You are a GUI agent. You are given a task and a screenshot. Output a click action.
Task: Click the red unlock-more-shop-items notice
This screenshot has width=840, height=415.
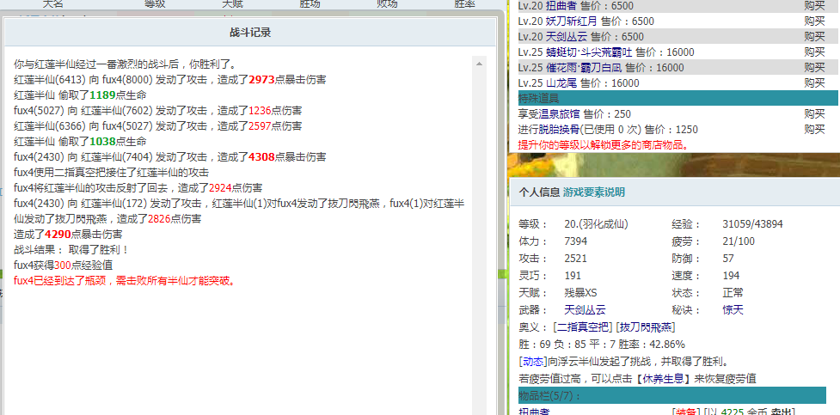pos(604,144)
